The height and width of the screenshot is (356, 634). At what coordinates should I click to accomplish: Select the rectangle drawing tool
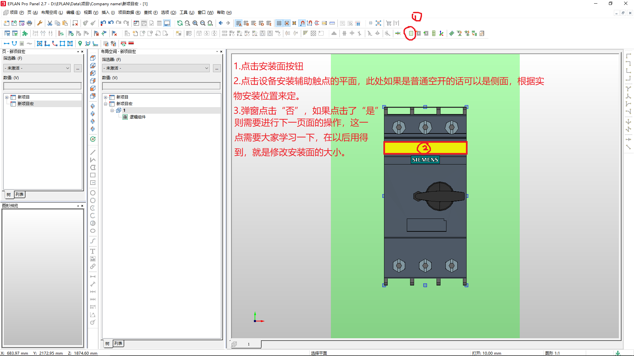93,175
